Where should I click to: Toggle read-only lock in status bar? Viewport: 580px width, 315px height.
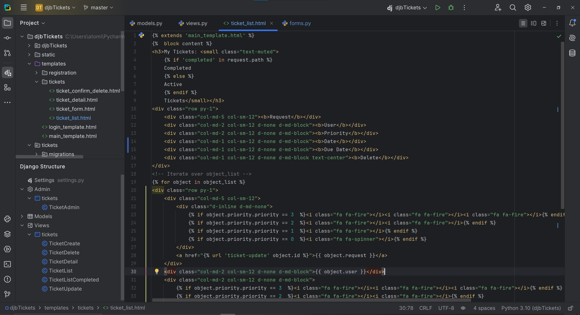pos(570,308)
